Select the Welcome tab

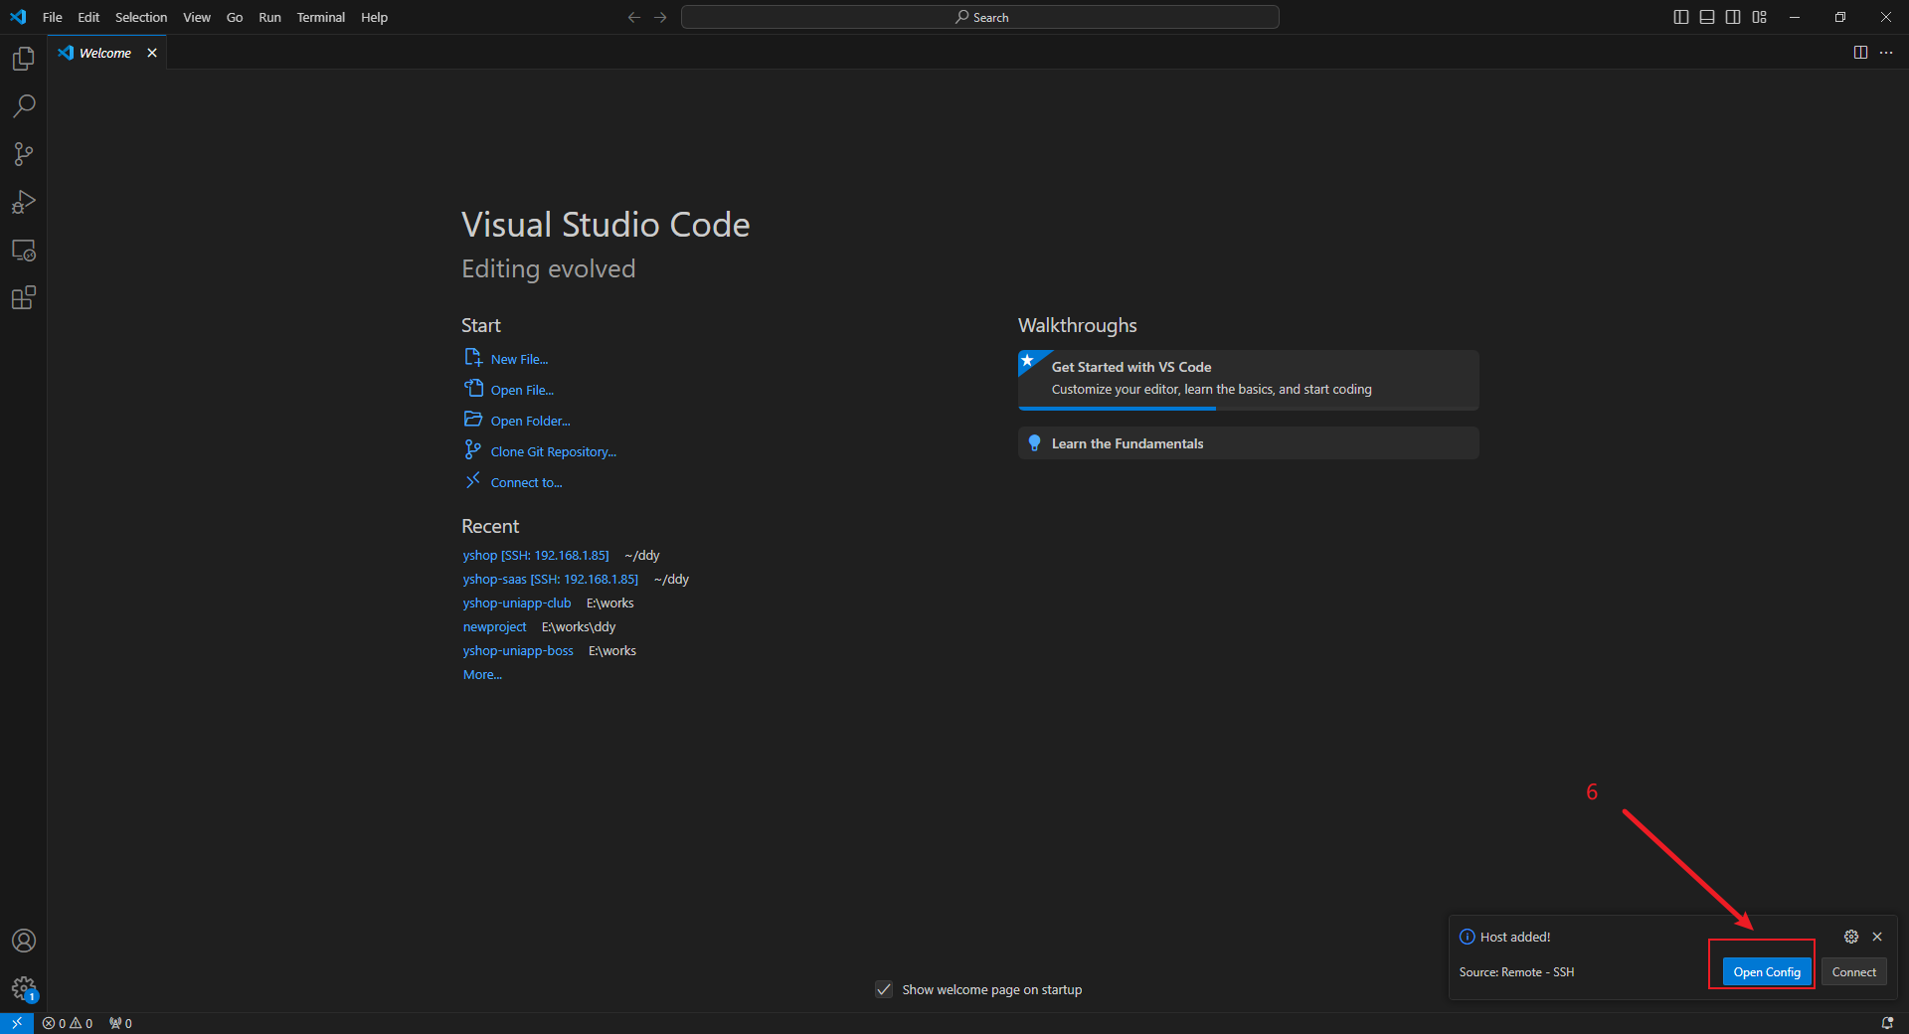(105, 53)
